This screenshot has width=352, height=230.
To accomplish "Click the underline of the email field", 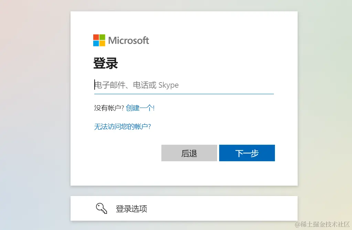I will click(x=184, y=93).
